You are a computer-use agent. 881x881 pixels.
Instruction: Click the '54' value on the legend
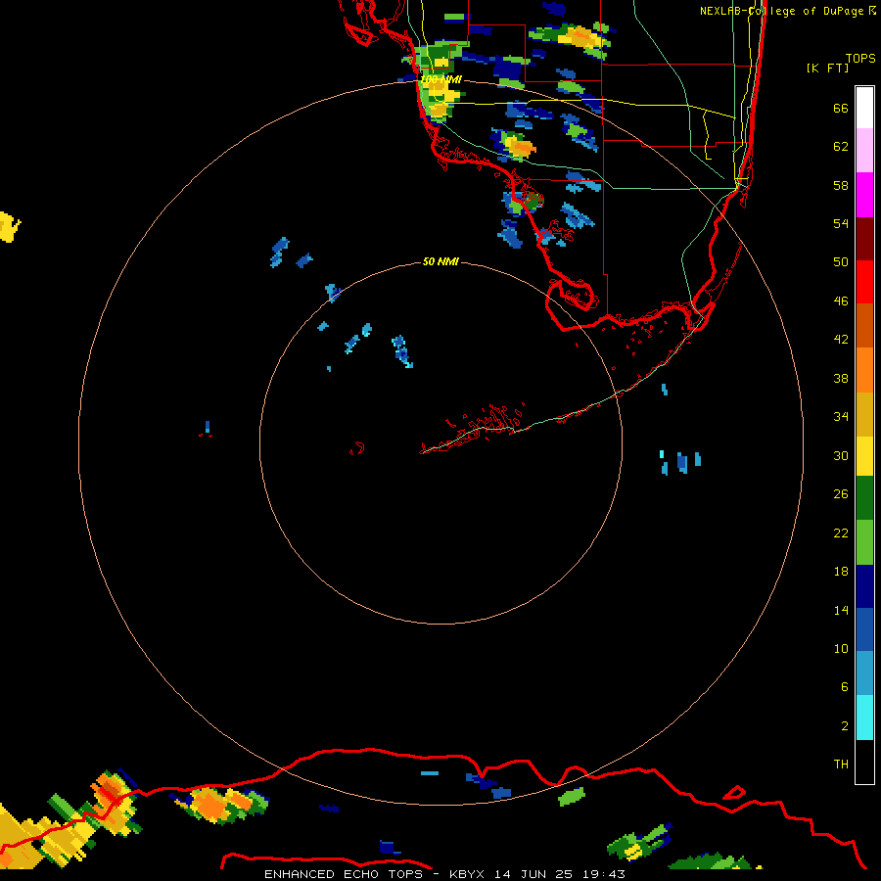point(841,223)
